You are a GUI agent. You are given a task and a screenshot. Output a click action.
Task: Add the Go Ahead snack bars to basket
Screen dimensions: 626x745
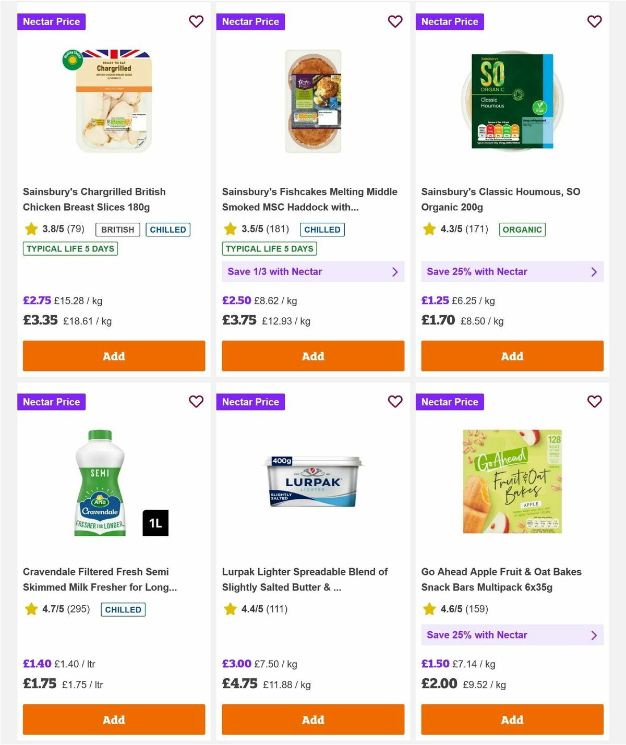click(x=512, y=719)
